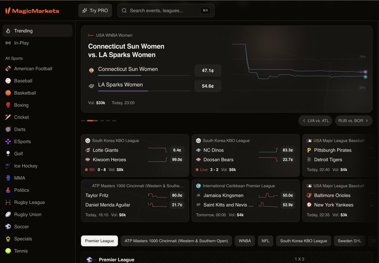Click Taylor Fritz 80.0¢ price
Image resolution: width=379 pixels, height=263 pixels.
tap(177, 196)
